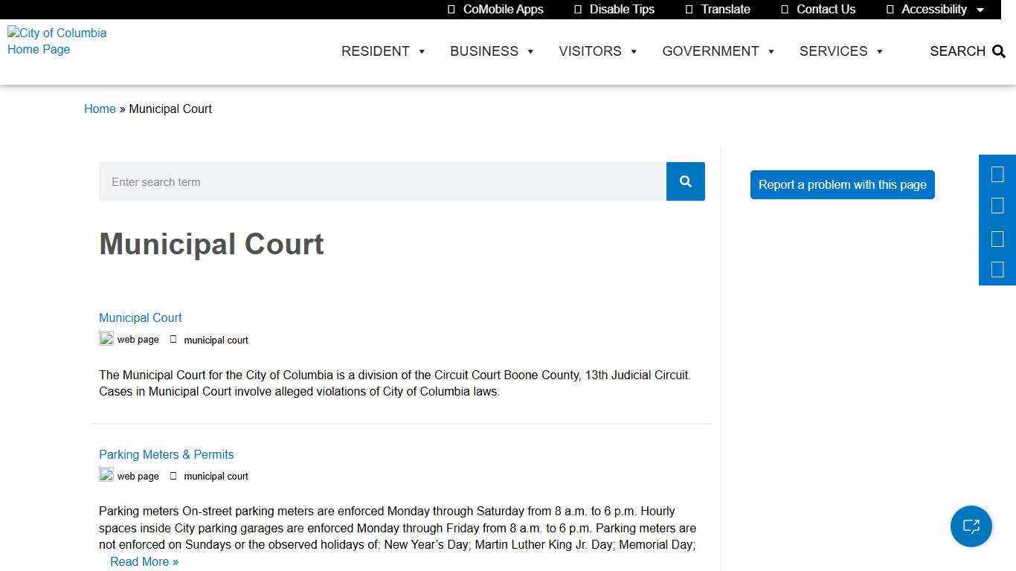The width and height of the screenshot is (1016, 571).
Task: Click the second social icon in blue sidebar
Action: pyautogui.click(x=997, y=205)
